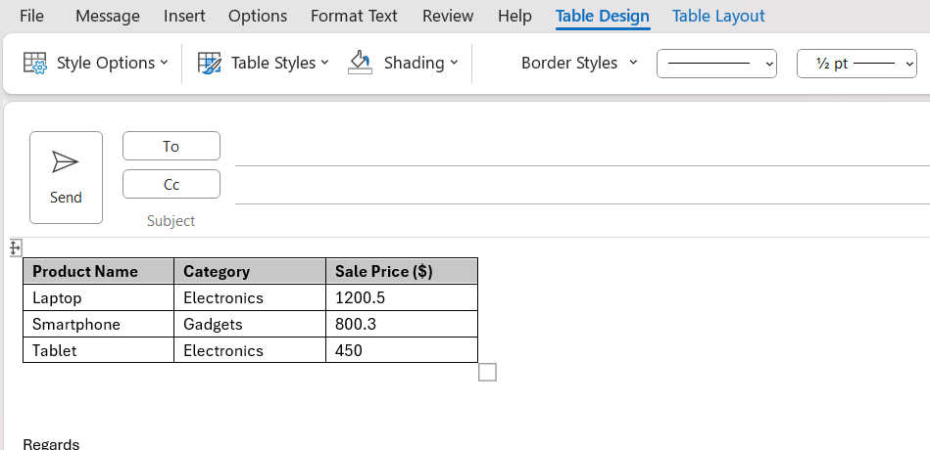Click the To recipients button
Screen dimensions: 930x450
tap(171, 146)
